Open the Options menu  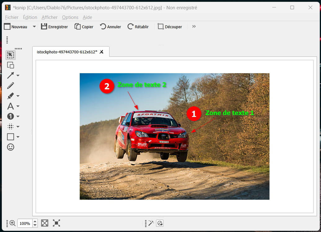click(70, 17)
